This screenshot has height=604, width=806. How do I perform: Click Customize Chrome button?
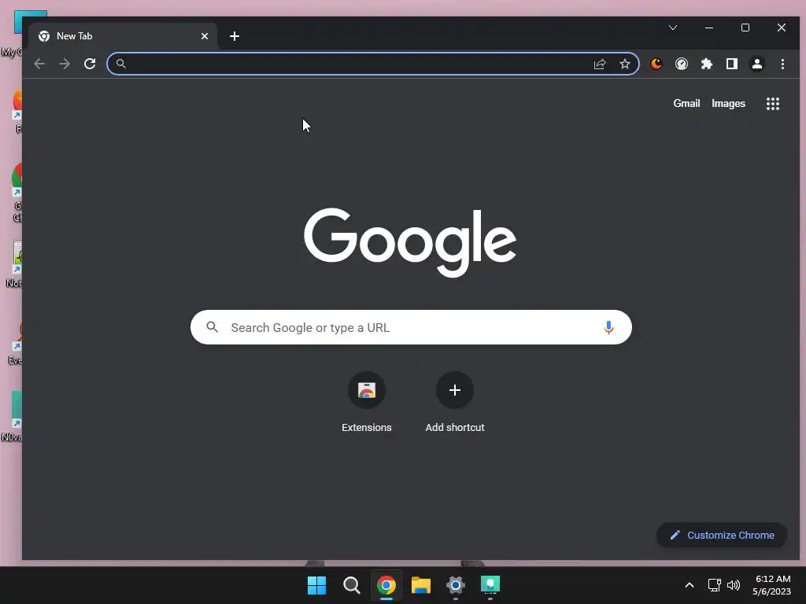tap(722, 535)
